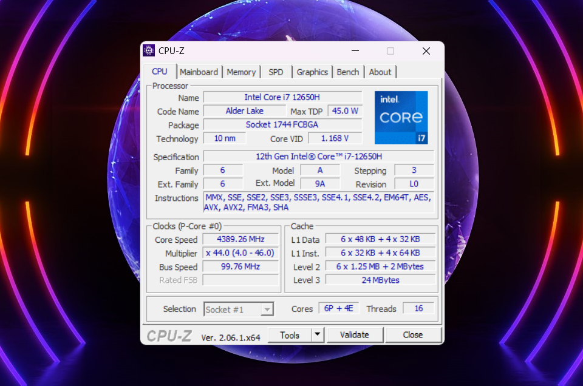
Task: Click the CPU-Z app icon in title bar
Action: pyautogui.click(x=149, y=50)
